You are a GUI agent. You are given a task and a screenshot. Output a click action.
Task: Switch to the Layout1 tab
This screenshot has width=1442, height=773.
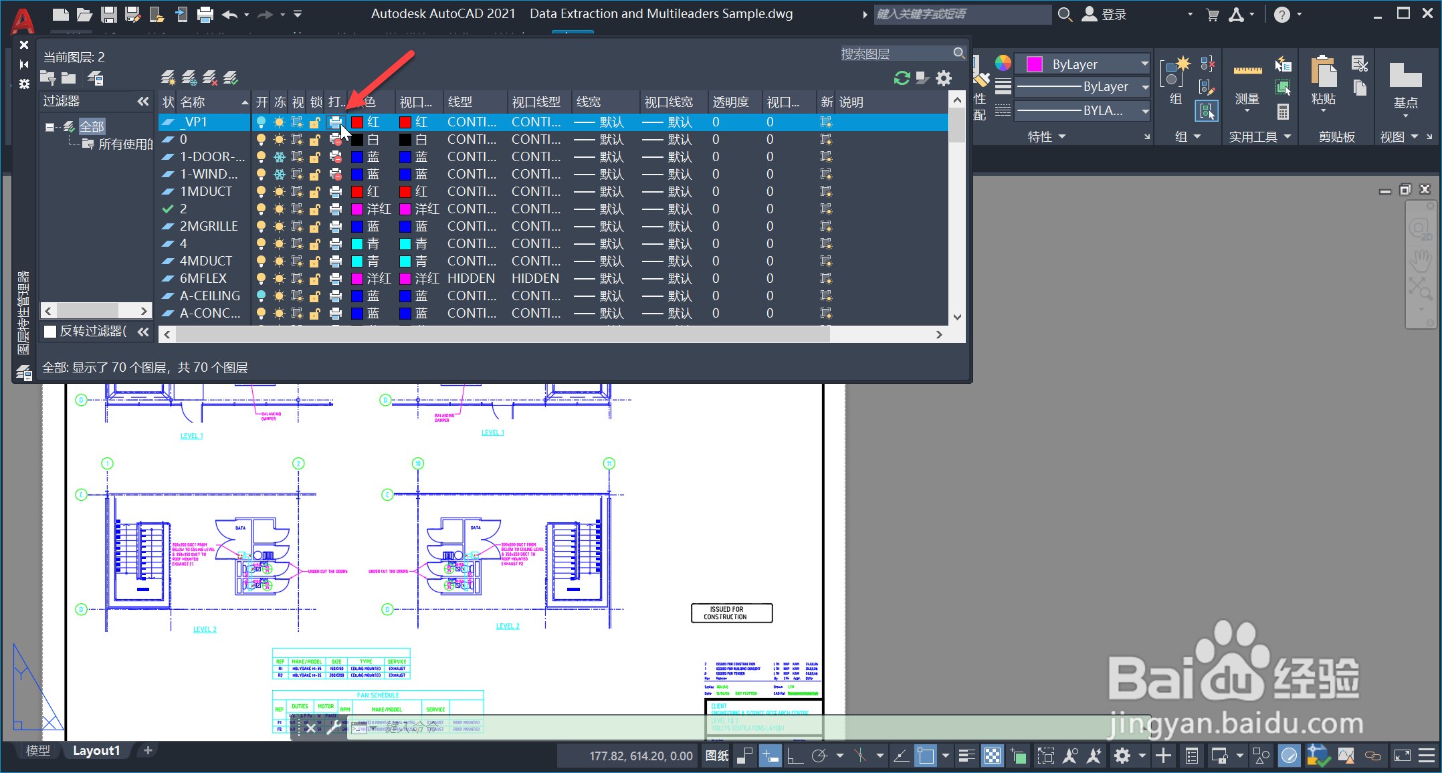(96, 751)
